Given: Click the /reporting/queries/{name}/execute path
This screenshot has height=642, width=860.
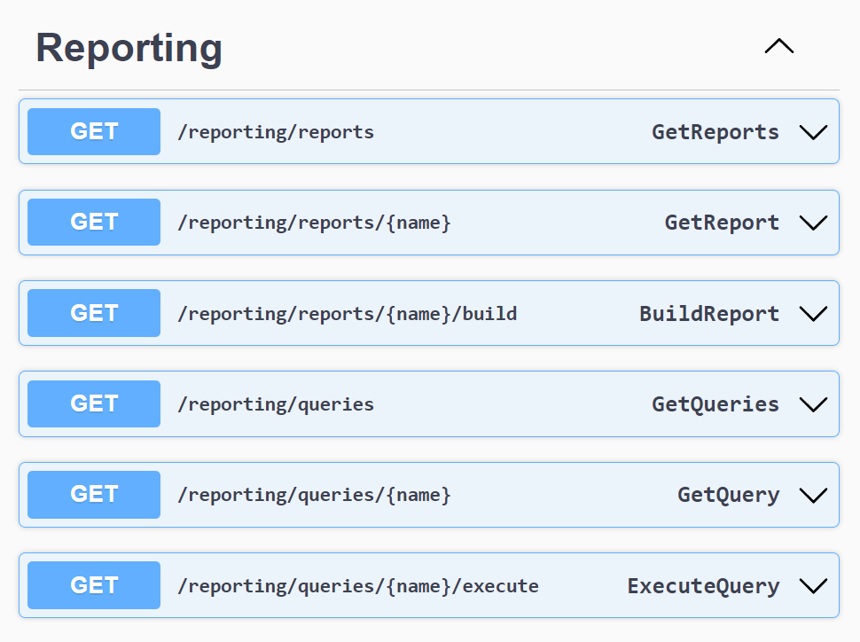Looking at the screenshot, I should coord(358,586).
